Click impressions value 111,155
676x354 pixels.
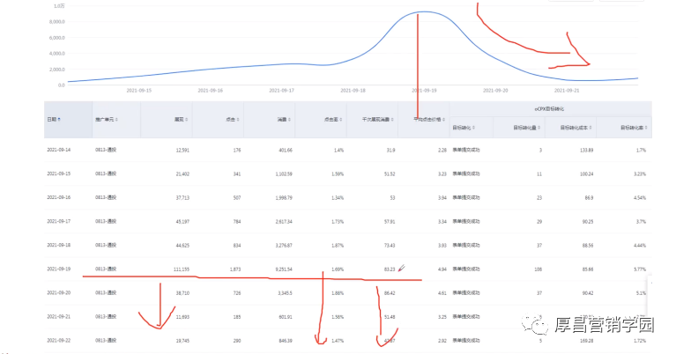click(181, 269)
